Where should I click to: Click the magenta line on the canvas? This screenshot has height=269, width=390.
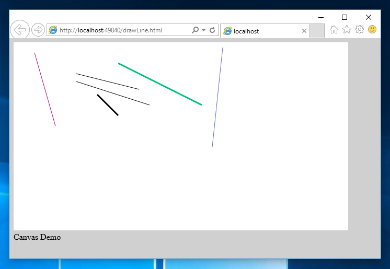(45, 89)
